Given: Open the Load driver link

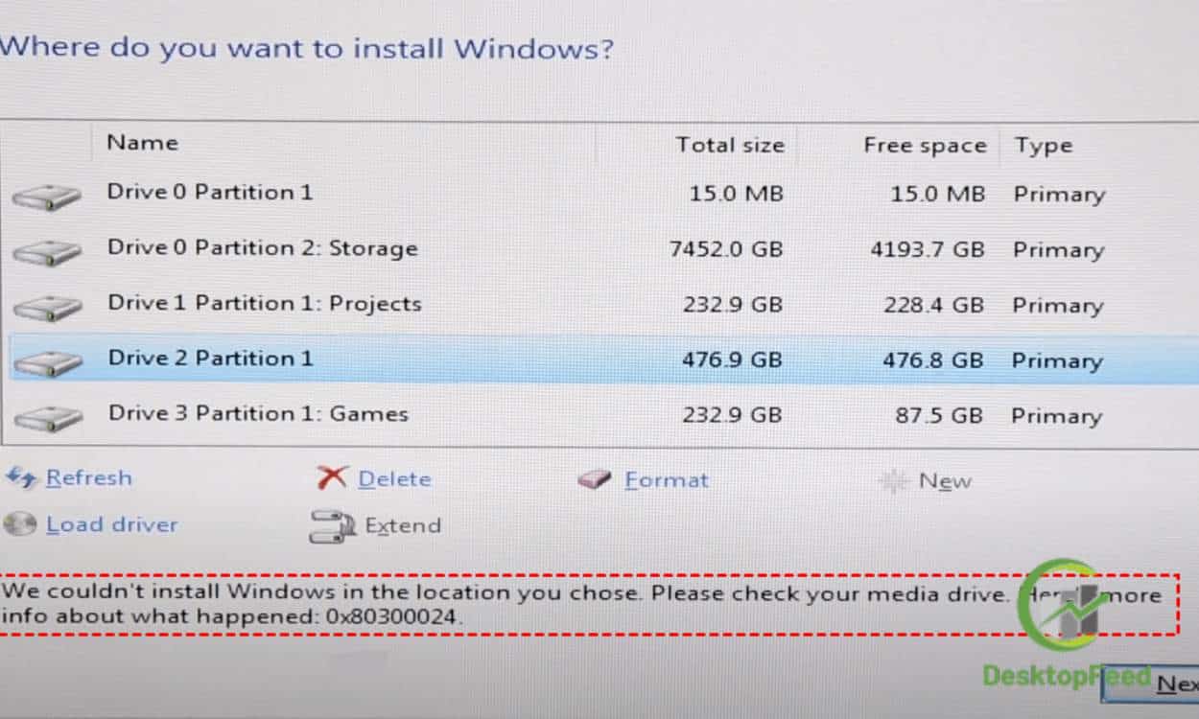Looking at the screenshot, I should click(x=112, y=524).
